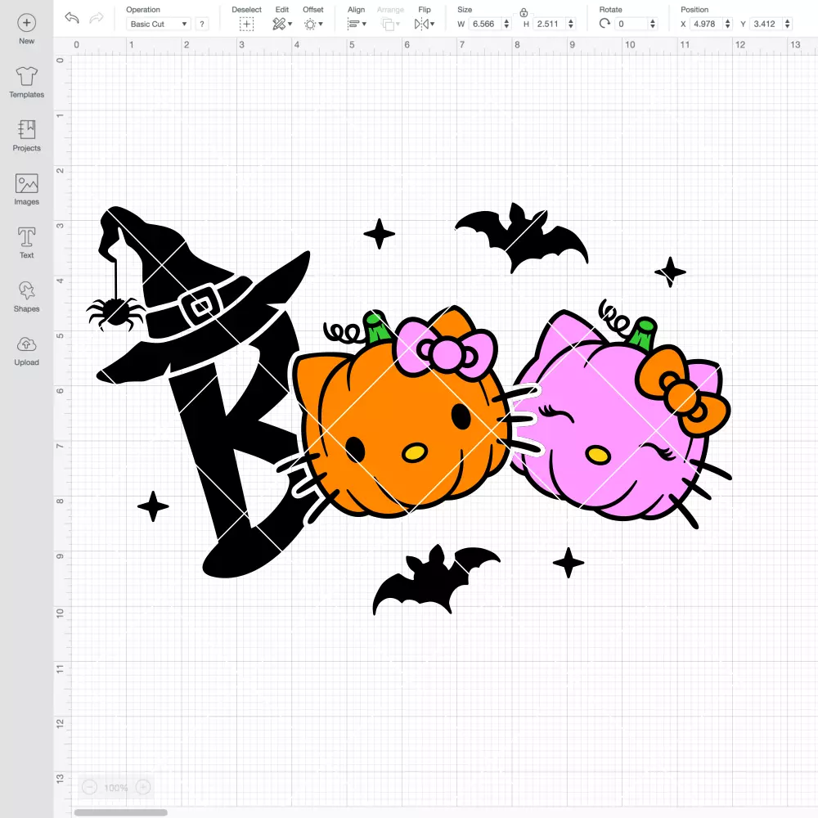Click the Width input field
This screenshot has width=818, height=818.
point(484,24)
